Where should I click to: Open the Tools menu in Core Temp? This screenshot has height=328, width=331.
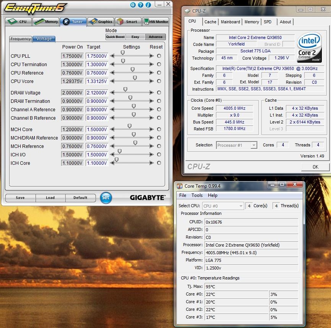(x=197, y=195)
